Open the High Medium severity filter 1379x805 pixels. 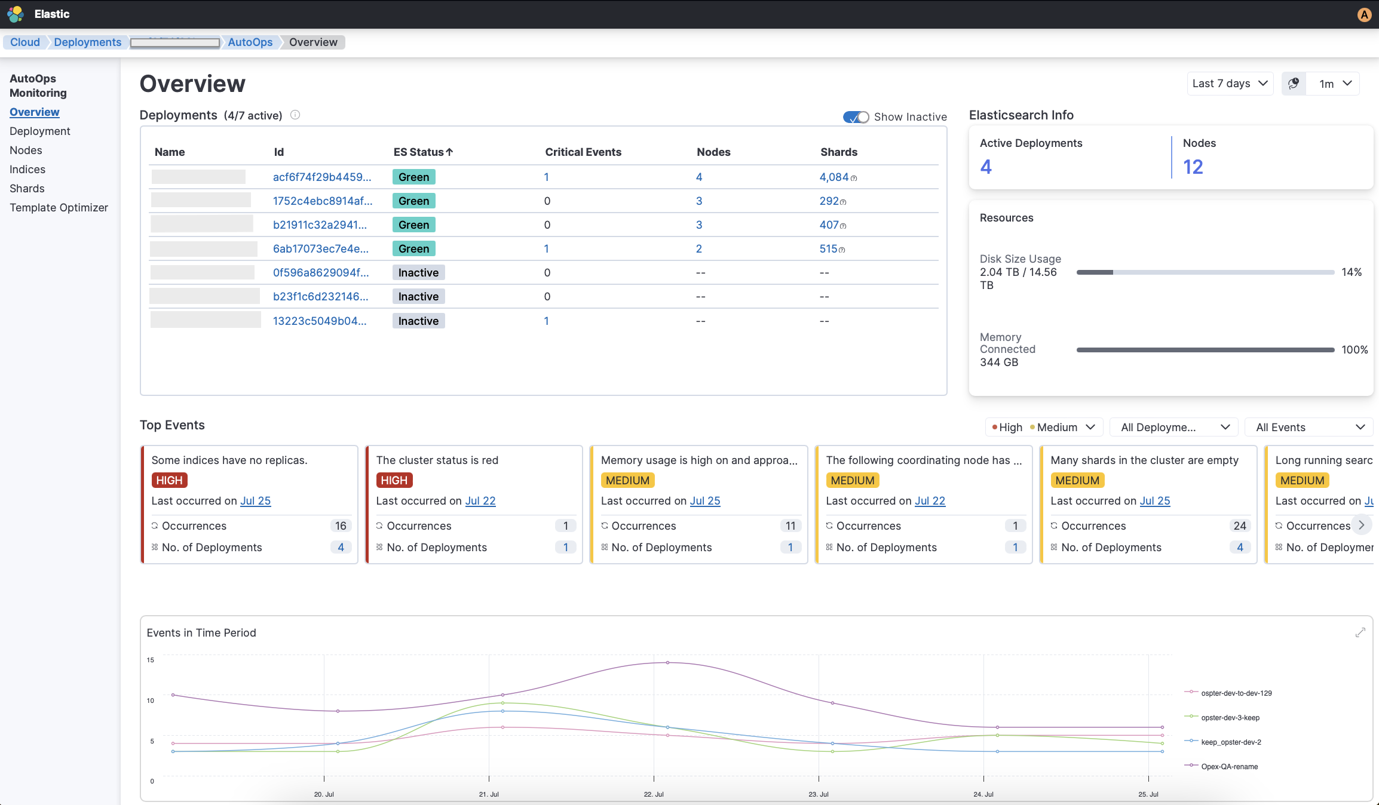coord(1044,427)
